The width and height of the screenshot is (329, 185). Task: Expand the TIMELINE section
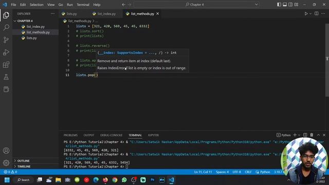click(x=35, y=166)
